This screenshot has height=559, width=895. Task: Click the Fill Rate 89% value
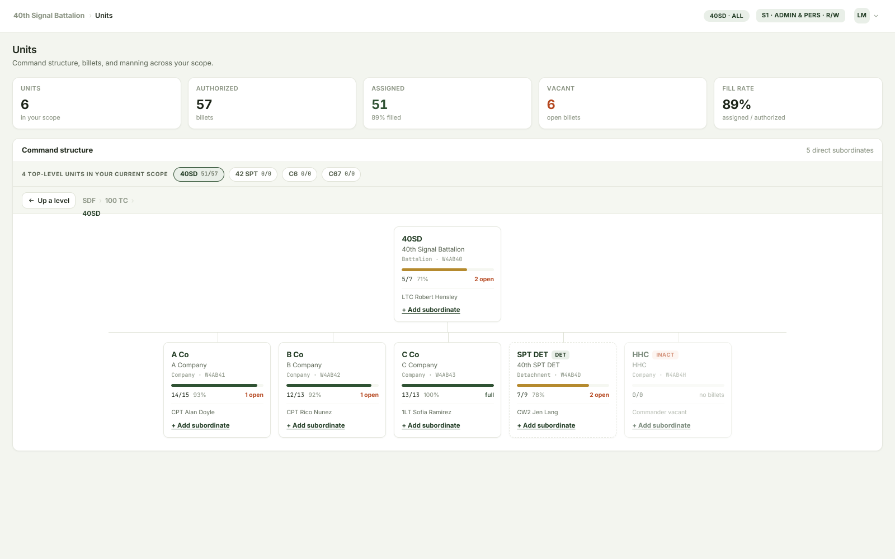coord(736,105)
